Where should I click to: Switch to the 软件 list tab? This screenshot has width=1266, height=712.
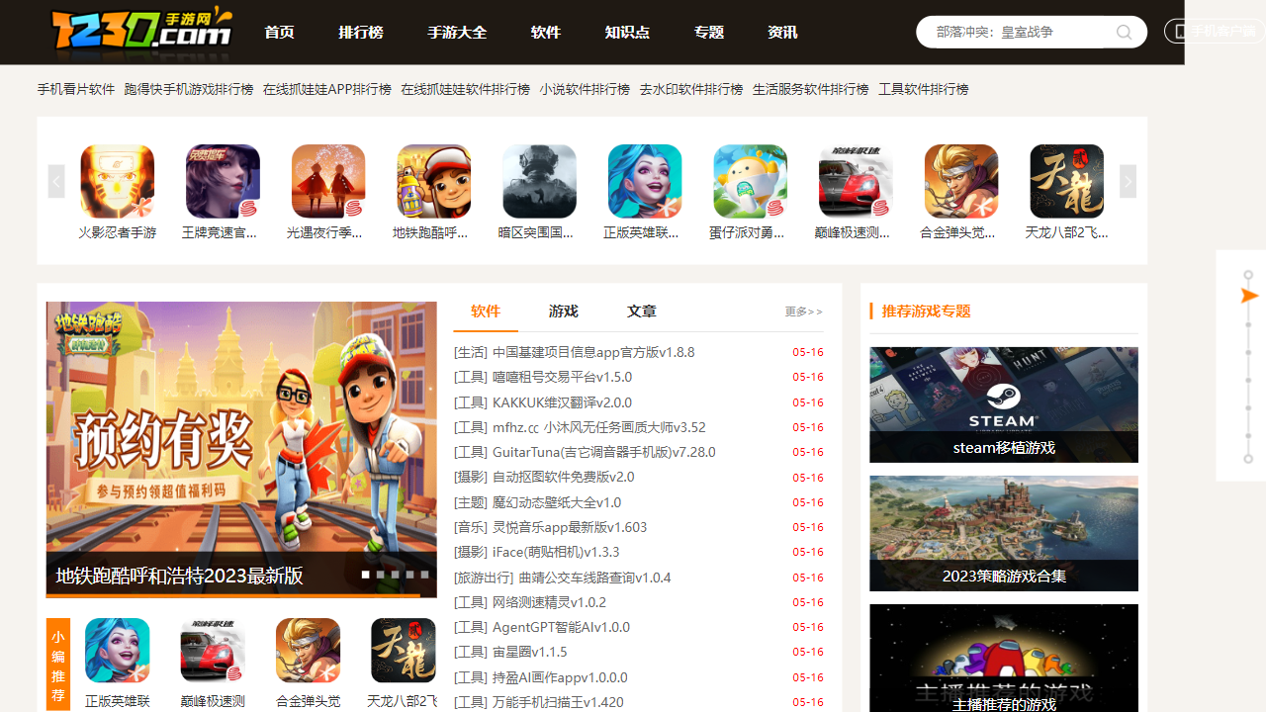[486, 311]
